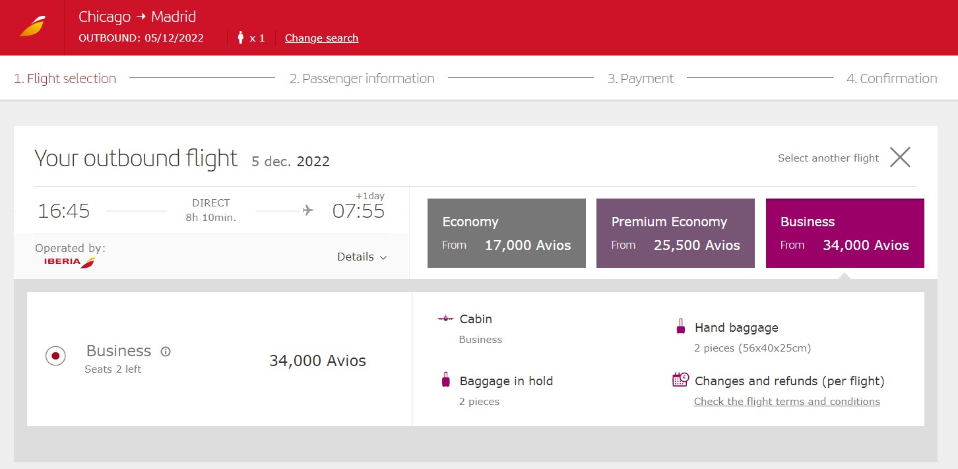
Task: Click the Cabin airplane icon
Action: coord(447,319)
